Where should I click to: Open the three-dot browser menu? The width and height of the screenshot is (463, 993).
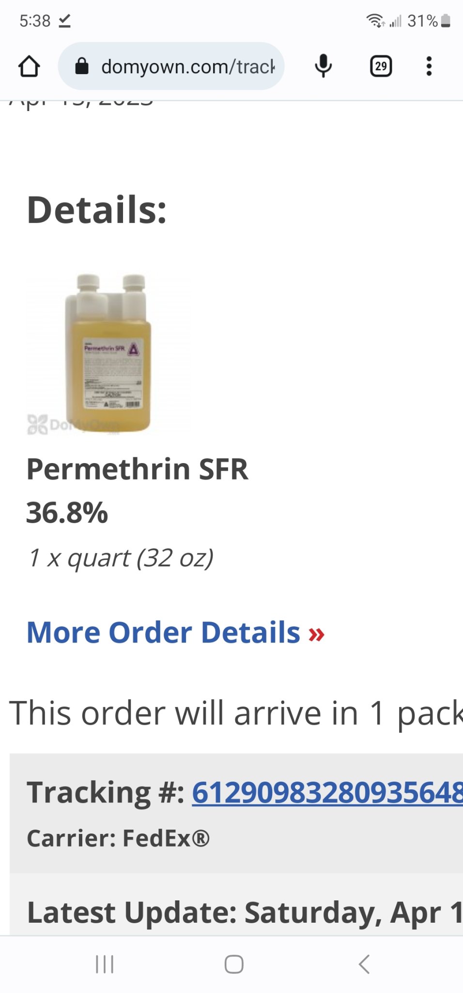(429, 66)
